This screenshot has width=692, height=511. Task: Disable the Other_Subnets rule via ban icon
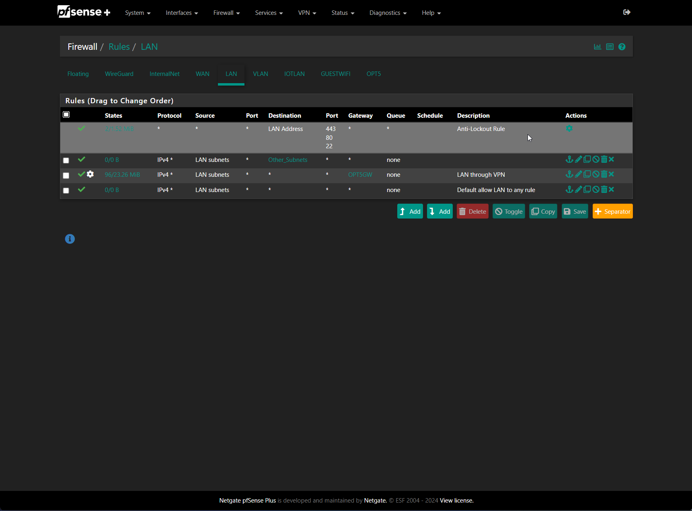pyautogui.click(x=596, y=159)
